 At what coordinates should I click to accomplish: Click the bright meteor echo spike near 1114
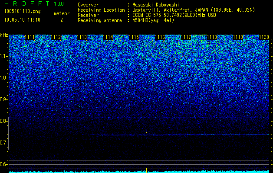point(97,134)
